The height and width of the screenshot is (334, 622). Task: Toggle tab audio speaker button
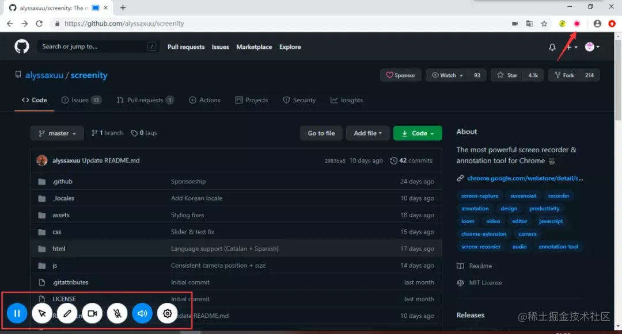point(142,313)
